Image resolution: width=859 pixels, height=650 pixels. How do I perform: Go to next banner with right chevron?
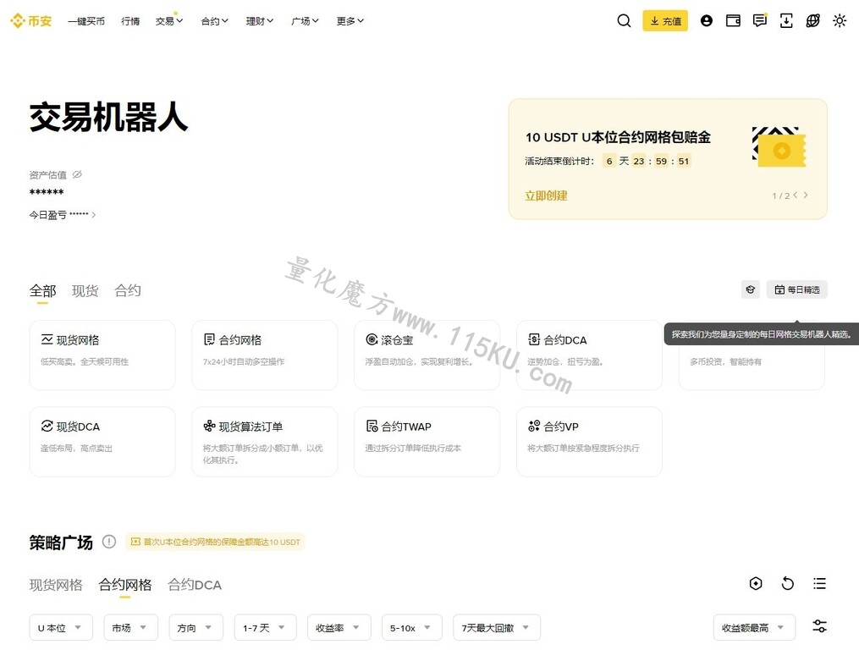(x=806, y=196)
